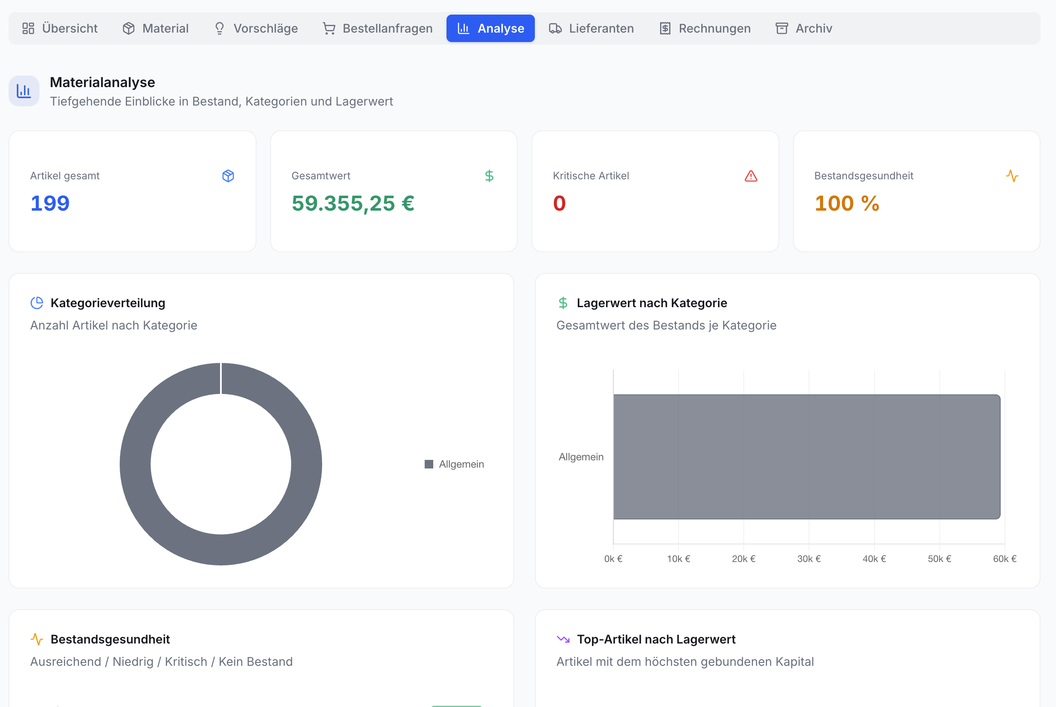Click the dollar icon in Gesamtwert card

[489, 176]
